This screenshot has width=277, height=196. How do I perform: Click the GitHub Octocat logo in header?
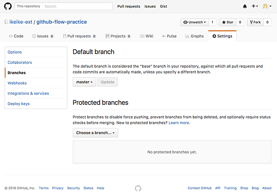(8, 6)
